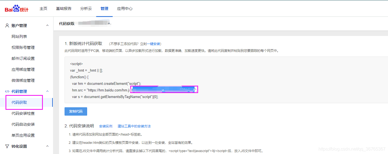Open 权限账号管理 in the sidebar

[23, 47]
